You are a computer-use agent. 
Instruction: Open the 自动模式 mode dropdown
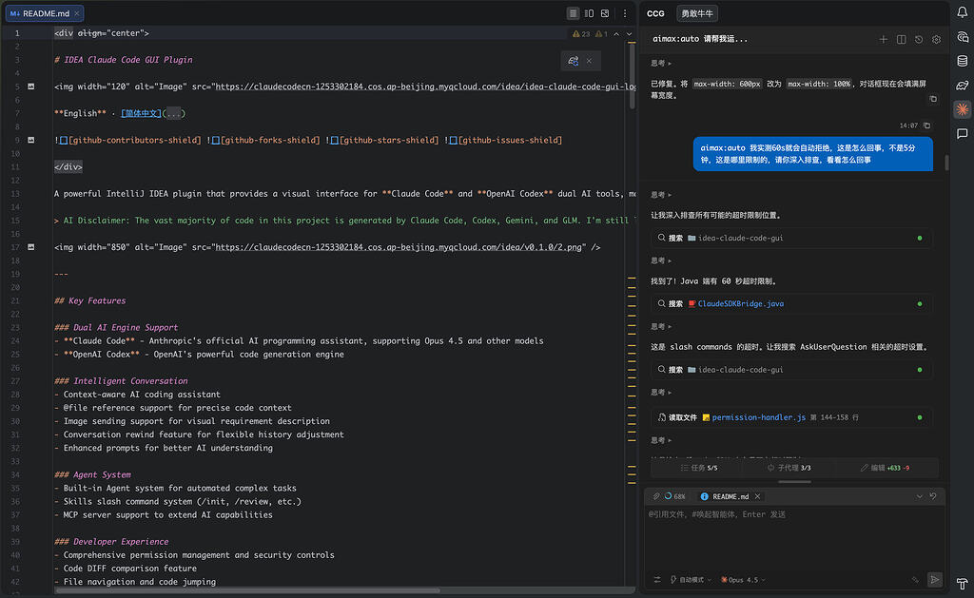[691, 579]
